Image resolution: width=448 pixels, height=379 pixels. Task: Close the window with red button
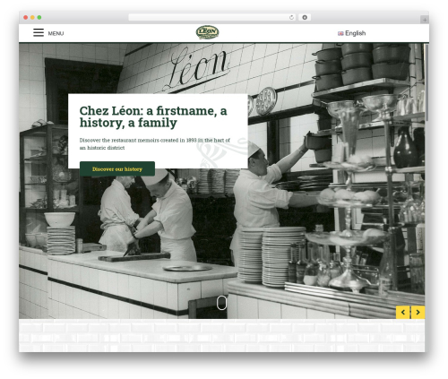(x=26, y=18)
